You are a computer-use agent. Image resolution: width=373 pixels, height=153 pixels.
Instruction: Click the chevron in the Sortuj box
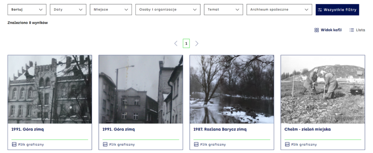pyautogui.click(x=41, y=10)
